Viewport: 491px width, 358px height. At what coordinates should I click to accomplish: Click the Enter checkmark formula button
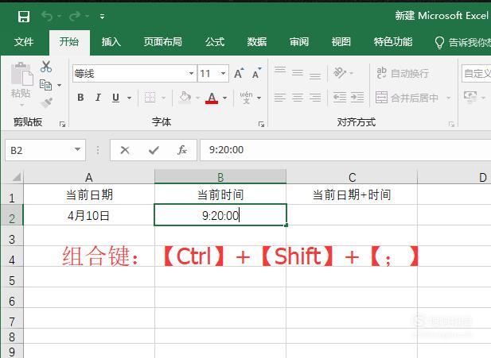click(x=154, y=150)
